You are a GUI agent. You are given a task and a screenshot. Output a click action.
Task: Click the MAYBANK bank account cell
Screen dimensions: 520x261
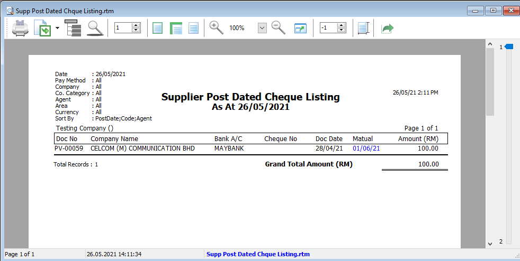point(229,148)
